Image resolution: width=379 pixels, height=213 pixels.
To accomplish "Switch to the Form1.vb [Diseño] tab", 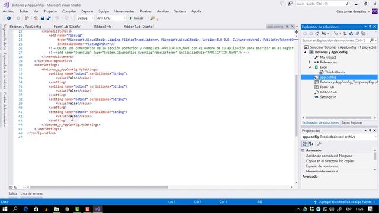I will 68,27.
